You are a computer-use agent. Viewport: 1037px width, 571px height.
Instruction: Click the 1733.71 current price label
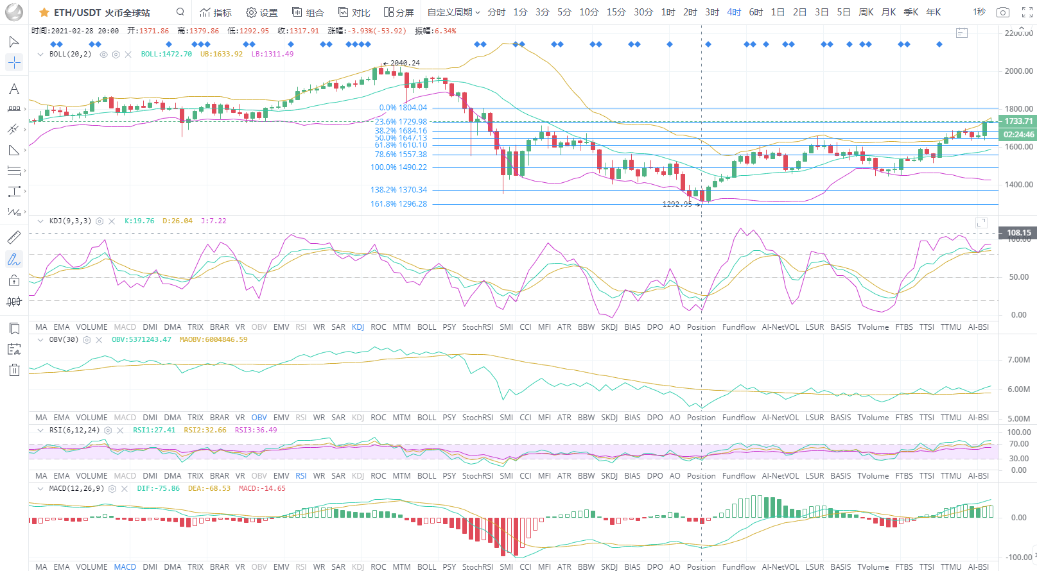pyautogui.click(x=1018, y=121)
